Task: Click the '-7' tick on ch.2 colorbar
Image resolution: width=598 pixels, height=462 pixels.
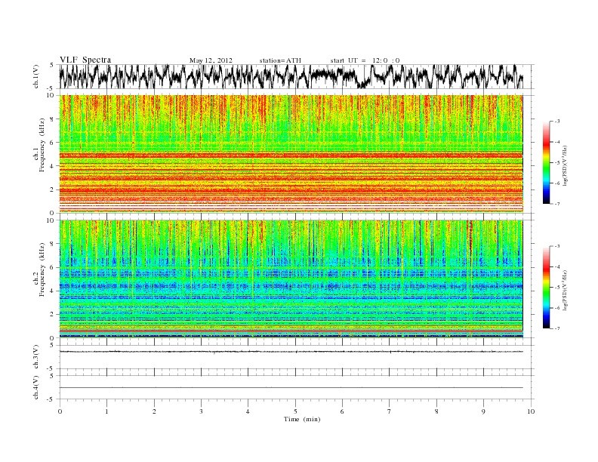Action: click(556, 328)
